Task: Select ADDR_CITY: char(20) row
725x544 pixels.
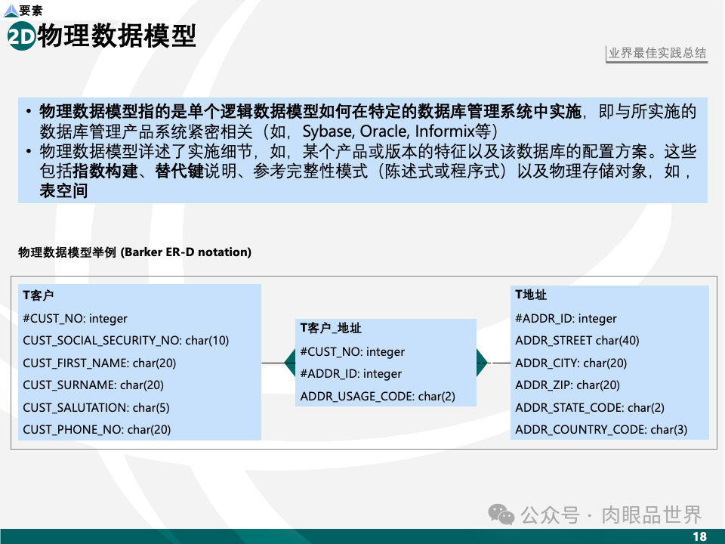Action: point(571,363)
